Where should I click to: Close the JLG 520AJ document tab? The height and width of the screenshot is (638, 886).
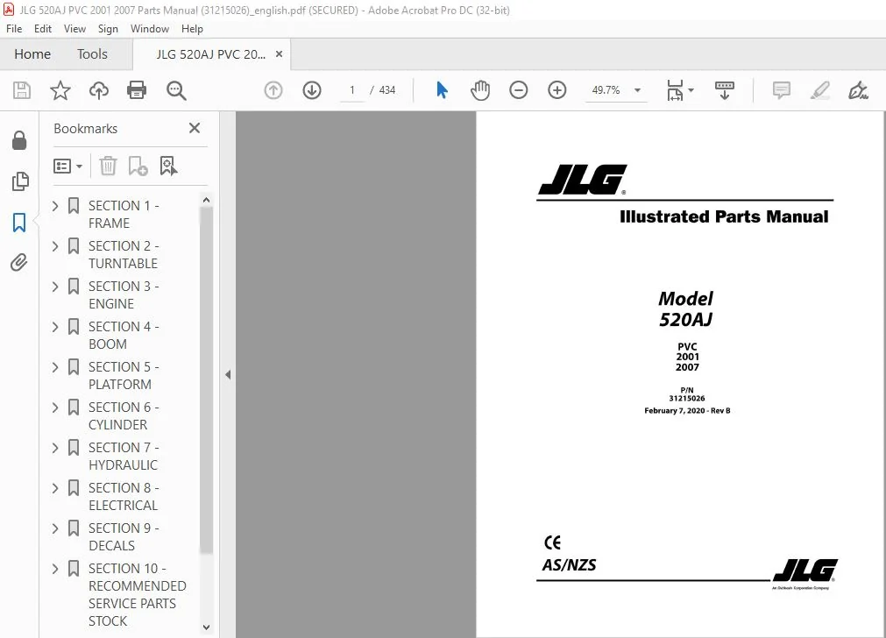(280, 54)
